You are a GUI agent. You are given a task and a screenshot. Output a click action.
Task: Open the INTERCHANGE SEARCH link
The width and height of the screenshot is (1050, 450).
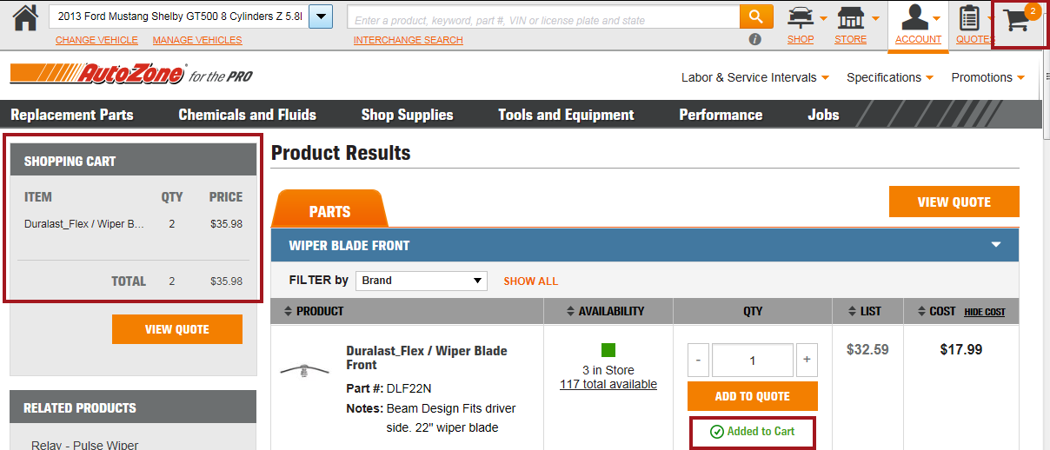coord(409,40)
